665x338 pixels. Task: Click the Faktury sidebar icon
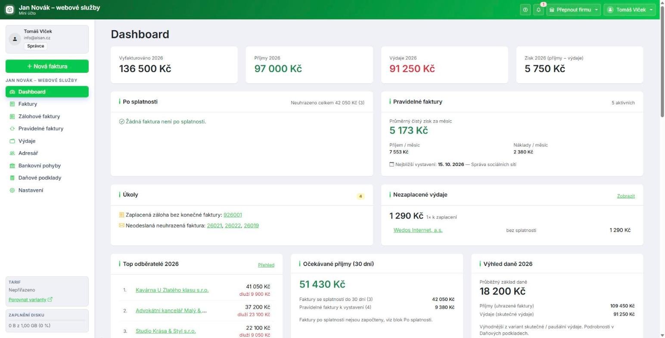pos(12,104)
